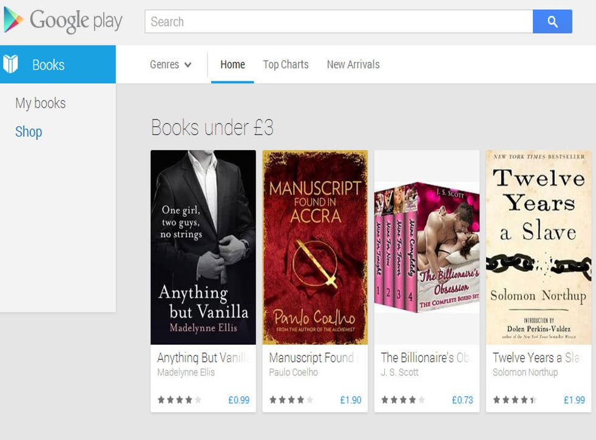Open Manuscript Found in Accra cover

pyautogui.click(x=315, y=247)
